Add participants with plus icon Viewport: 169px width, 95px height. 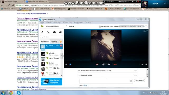[x=109, y=64]
